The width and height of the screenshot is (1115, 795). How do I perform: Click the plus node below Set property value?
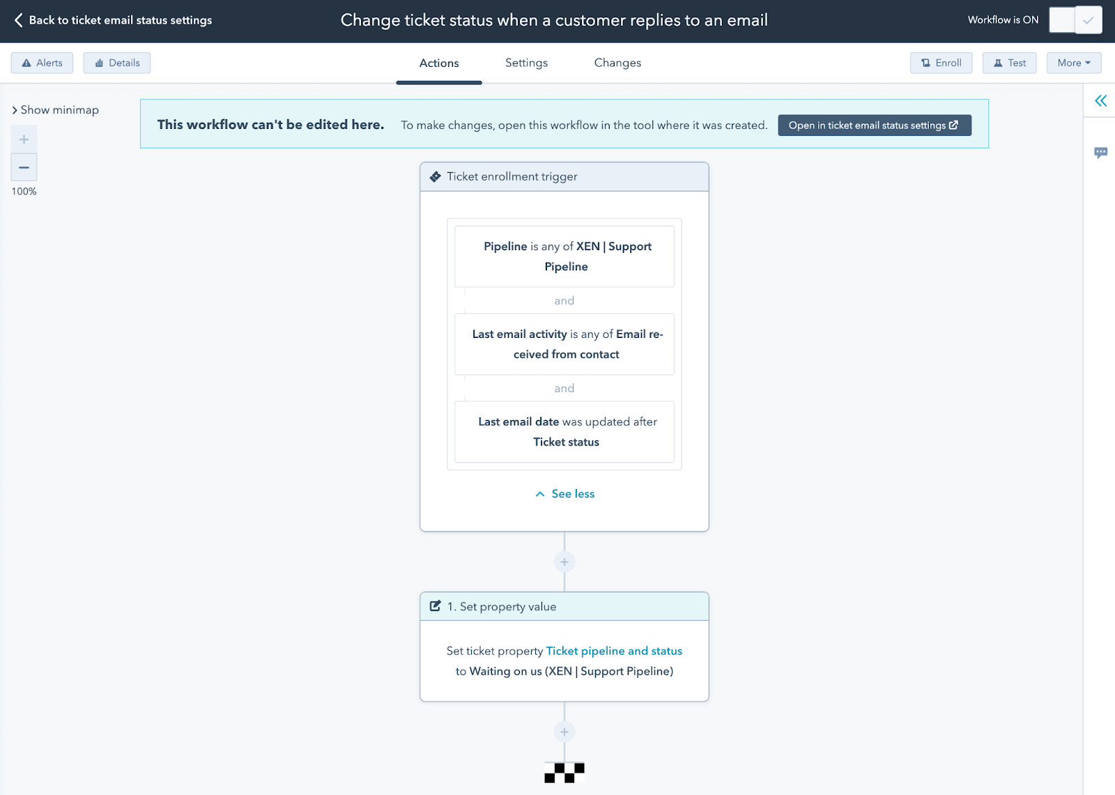tap(564, 732)
